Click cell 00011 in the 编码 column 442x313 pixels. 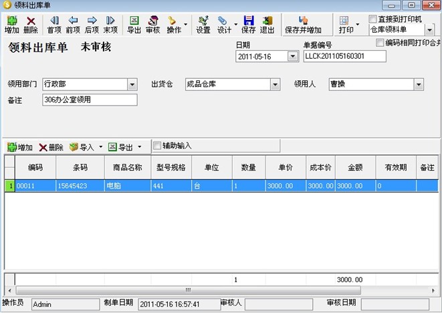(35, 186)
